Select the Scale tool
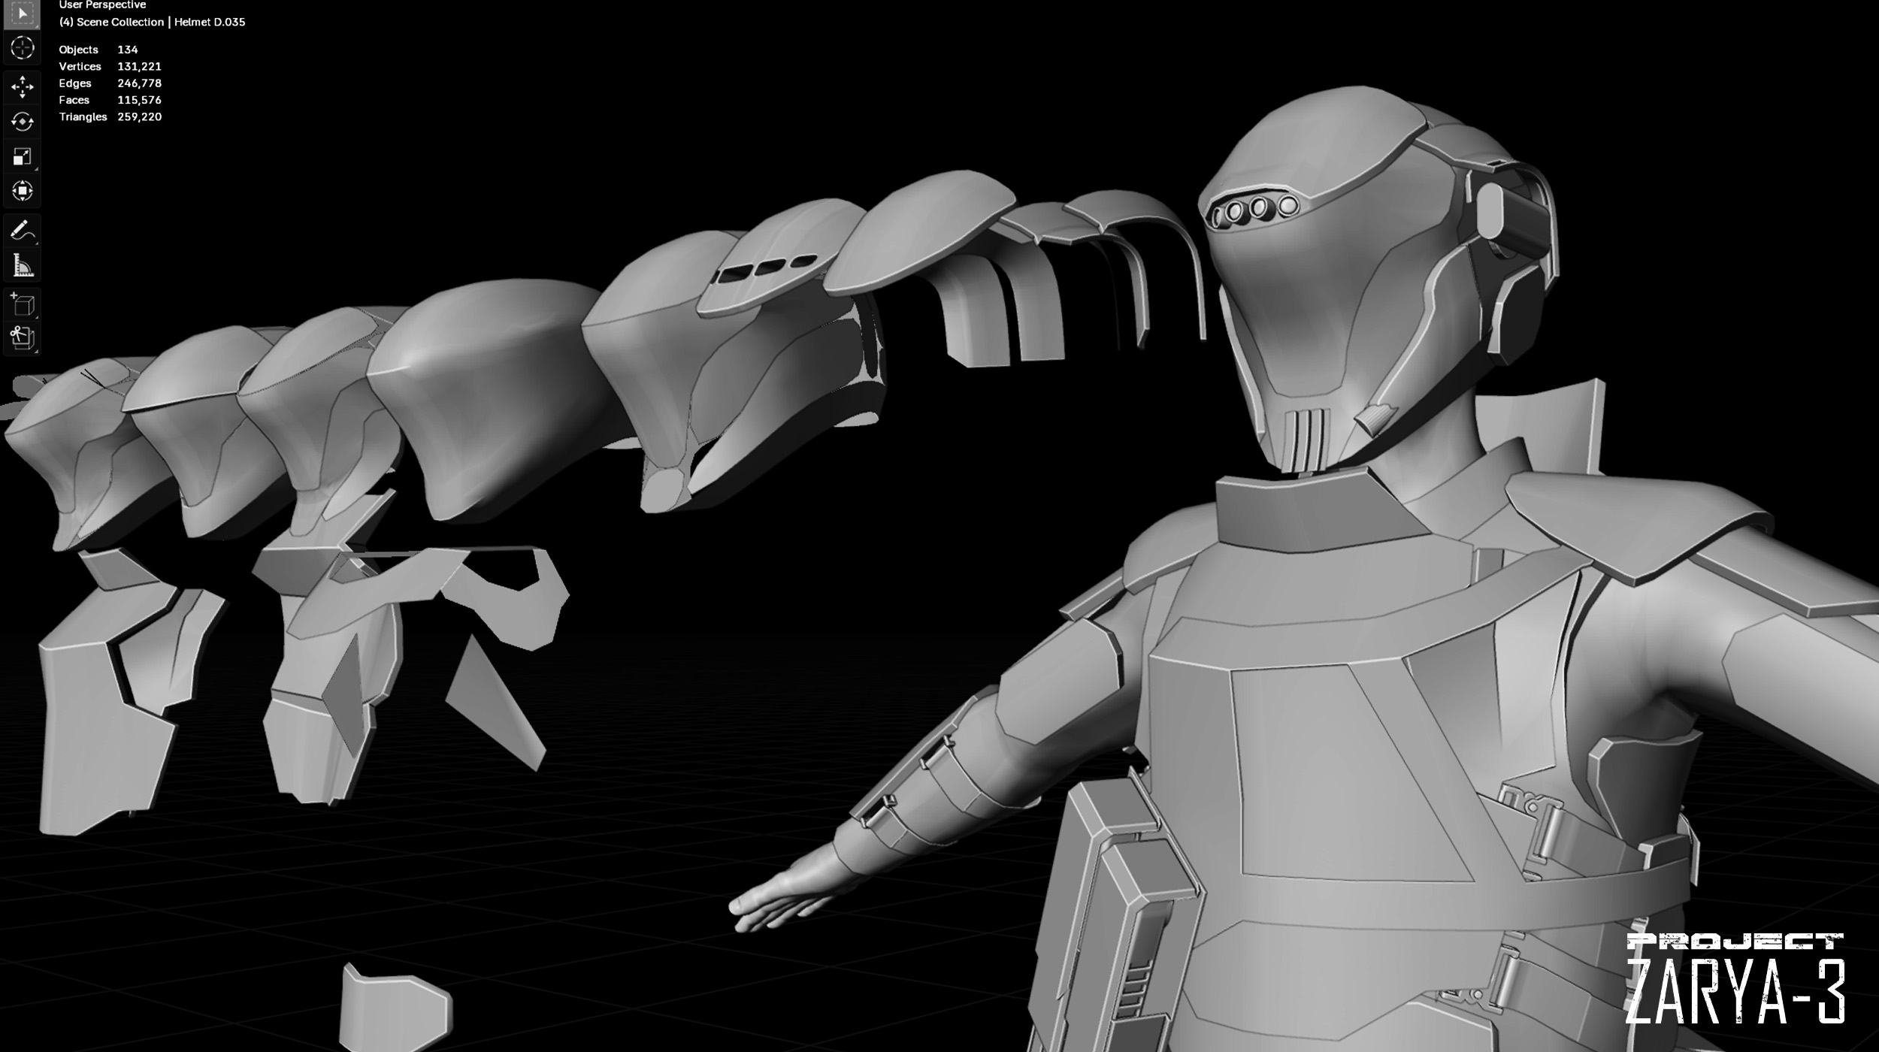This screenshot has width=1879, height=1052. (x=22, y=156)
